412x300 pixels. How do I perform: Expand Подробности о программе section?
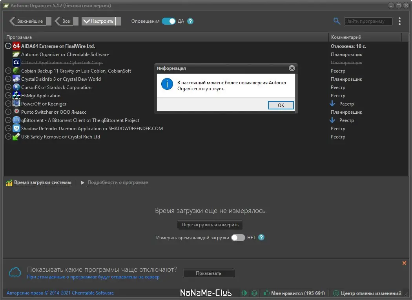117,182
